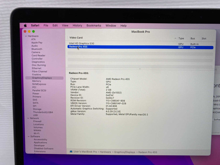Image resolution: width=220 pixels, height=165 pixels.
Task: Select the Radeon Pro 455 row
Action: (x=140, y=47)
